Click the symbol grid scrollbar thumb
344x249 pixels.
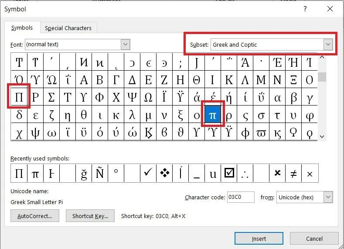coord(322,77)
